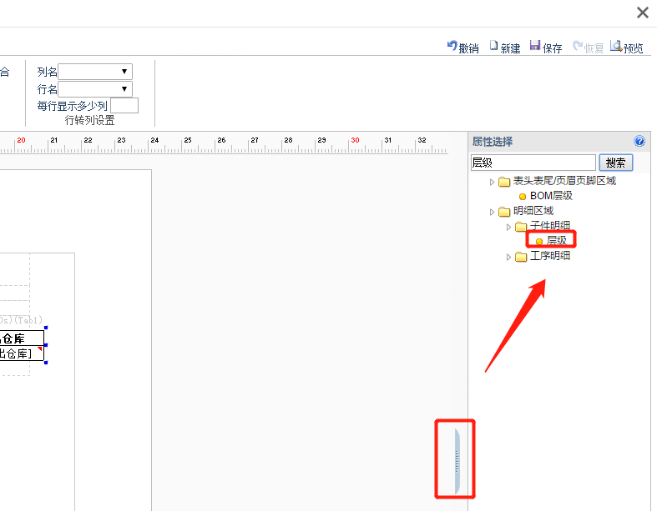Click the 每行显示多少列 input box
Screen dimensions: 657x511
124,106
